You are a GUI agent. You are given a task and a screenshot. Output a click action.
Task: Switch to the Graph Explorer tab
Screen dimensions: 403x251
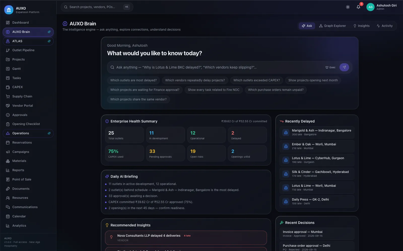(332, 26)
